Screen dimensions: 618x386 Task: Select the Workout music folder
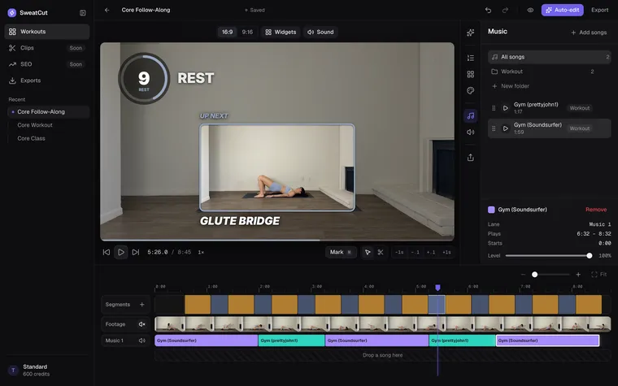[x=550, y=72]
